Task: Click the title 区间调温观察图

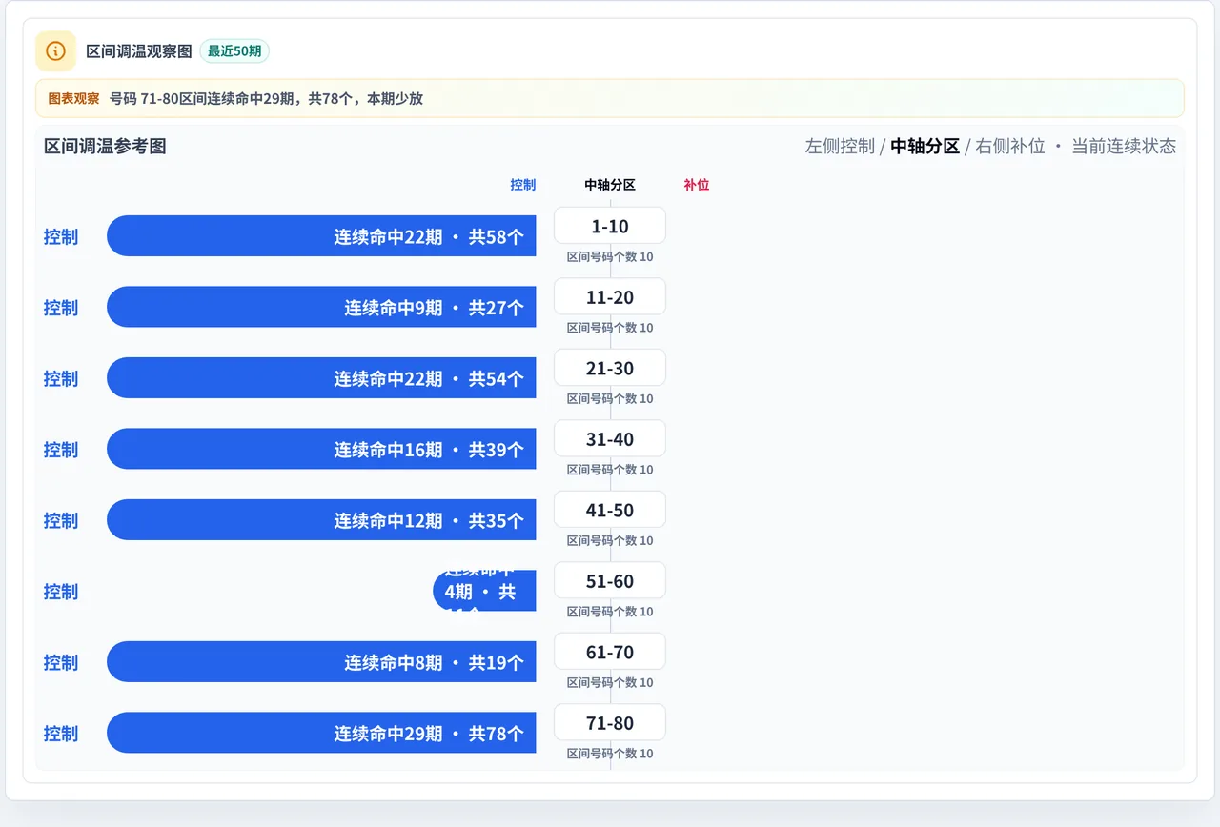Action: [x=139, y=50]
